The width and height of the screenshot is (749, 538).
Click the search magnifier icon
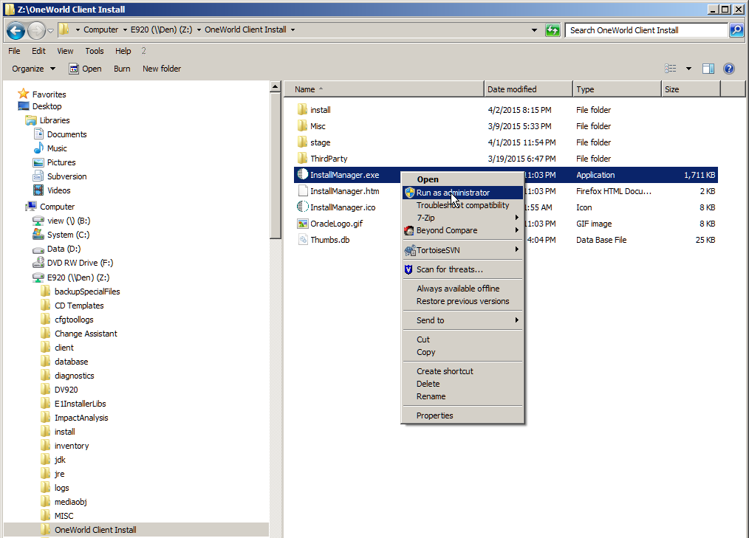(736, 30)
